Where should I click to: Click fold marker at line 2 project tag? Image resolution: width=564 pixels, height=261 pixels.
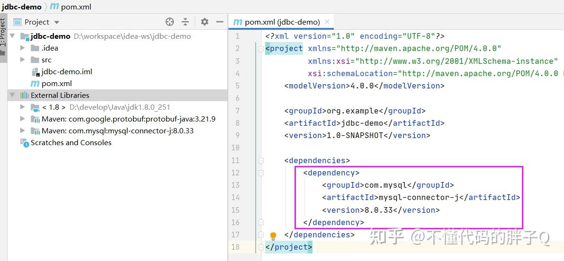pyautogui.click(x=261, y=49)
